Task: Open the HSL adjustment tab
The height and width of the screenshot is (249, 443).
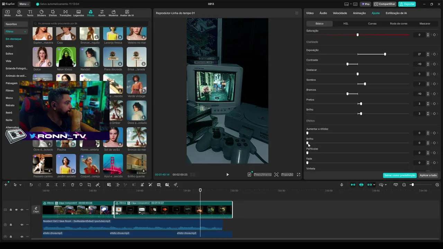Action: [346, 24]
